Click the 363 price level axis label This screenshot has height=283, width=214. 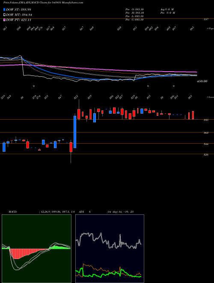click(x=206, y=133)
